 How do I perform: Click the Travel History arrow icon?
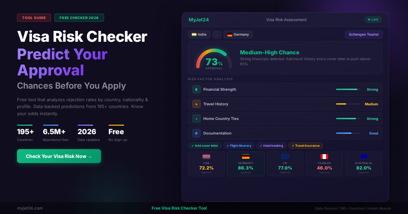196,104
